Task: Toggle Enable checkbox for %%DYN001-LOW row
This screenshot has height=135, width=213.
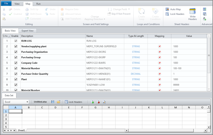Action: pos(16,85)
